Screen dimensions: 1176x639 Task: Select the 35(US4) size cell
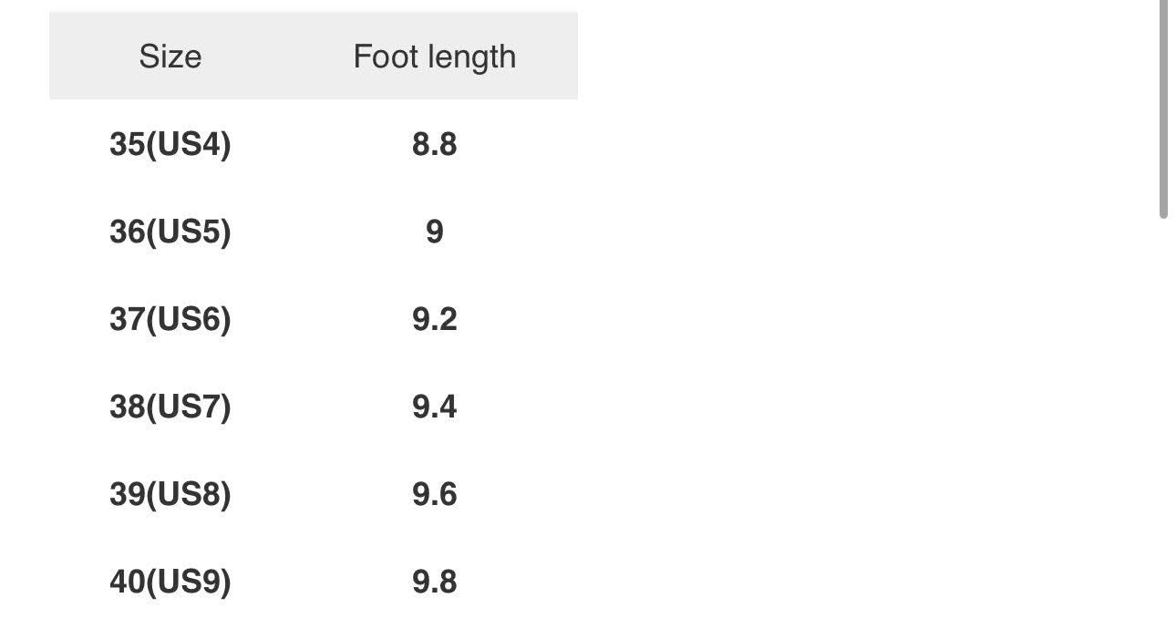click(x=170, y=144)
